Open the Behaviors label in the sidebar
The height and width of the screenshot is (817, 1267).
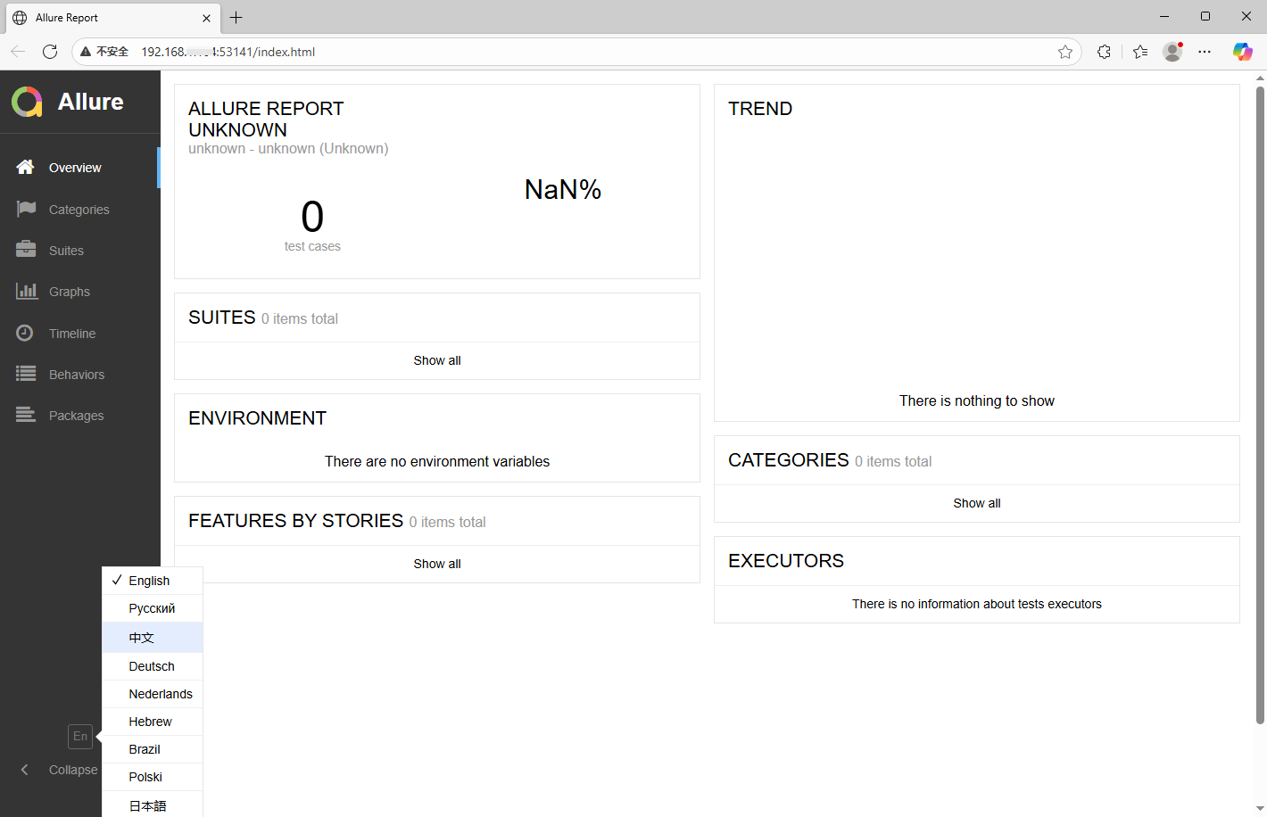click(77, 375)
